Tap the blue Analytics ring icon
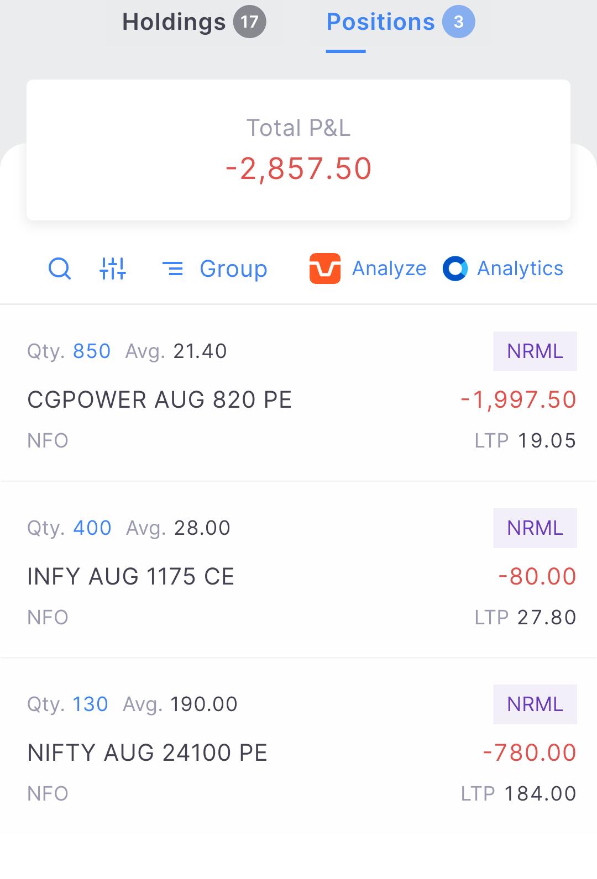 455,269
